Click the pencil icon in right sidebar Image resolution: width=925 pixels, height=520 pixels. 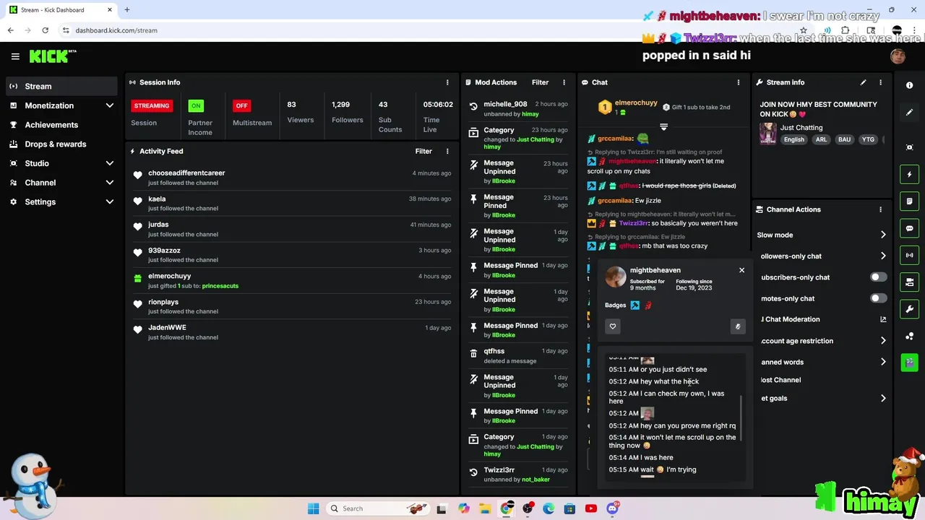pyautogui.click(x=909, y=113)
